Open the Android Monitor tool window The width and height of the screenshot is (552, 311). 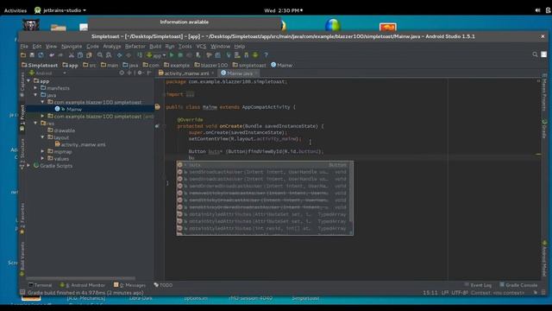click(83, 285)
